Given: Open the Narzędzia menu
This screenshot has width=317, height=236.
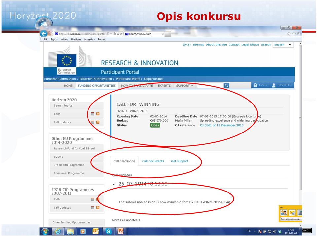Looking at the screenshot, I should pos(89,39).
